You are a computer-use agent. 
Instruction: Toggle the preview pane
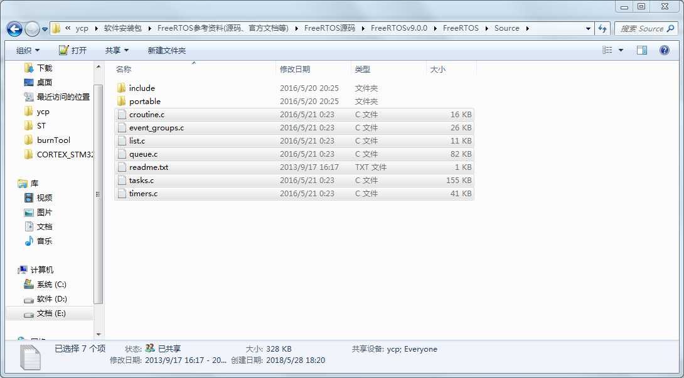click(642, 51)
